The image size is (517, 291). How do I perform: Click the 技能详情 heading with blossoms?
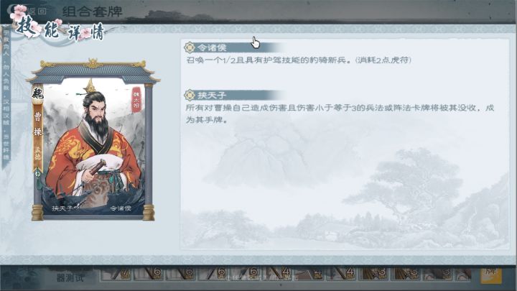click(61, 28)
